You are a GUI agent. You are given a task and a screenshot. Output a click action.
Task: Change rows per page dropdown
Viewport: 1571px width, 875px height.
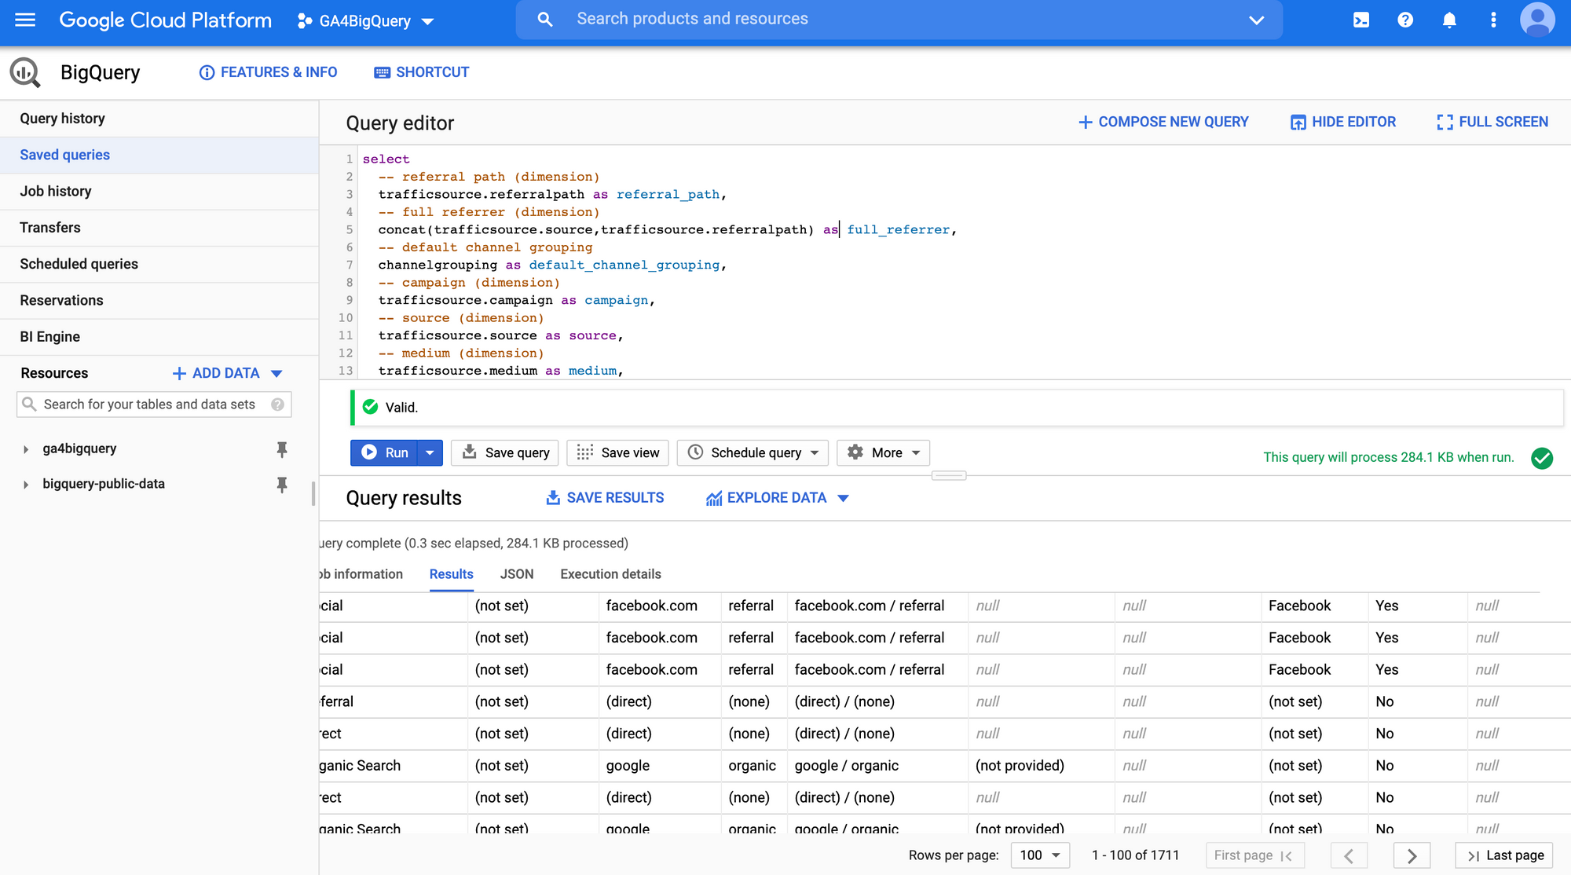[1040, 855]
